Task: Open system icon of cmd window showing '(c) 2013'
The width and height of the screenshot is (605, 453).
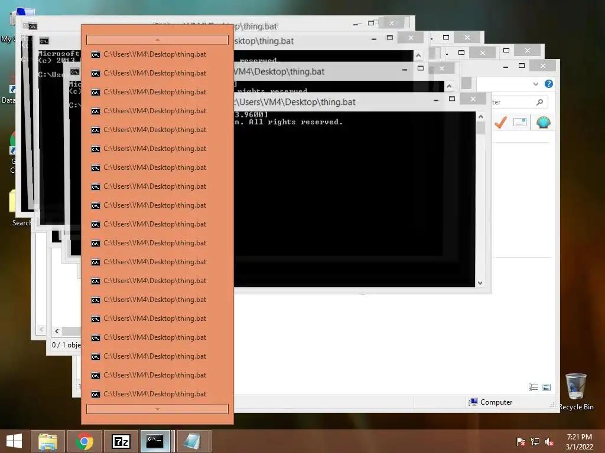Action: pyautogui.click(x=44, y=41)
